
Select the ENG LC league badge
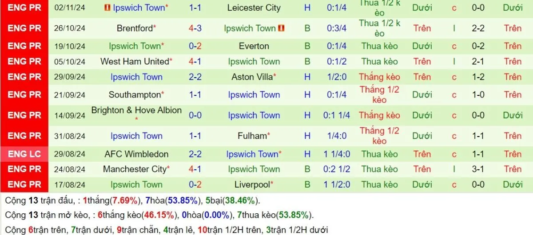(x=24, y=154)
